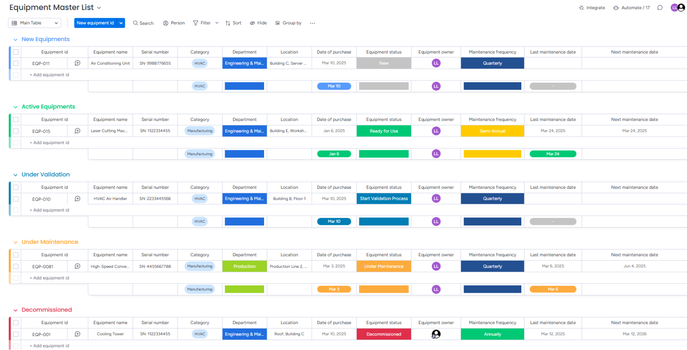The width and height of the screenshot is (687, 350).
Task: Collapse the Decommissioned group
Action: click(x=15, y=310)
